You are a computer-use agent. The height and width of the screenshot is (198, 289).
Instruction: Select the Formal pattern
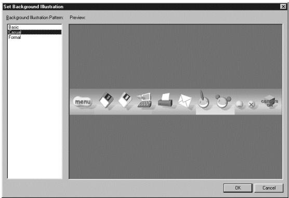34,37
